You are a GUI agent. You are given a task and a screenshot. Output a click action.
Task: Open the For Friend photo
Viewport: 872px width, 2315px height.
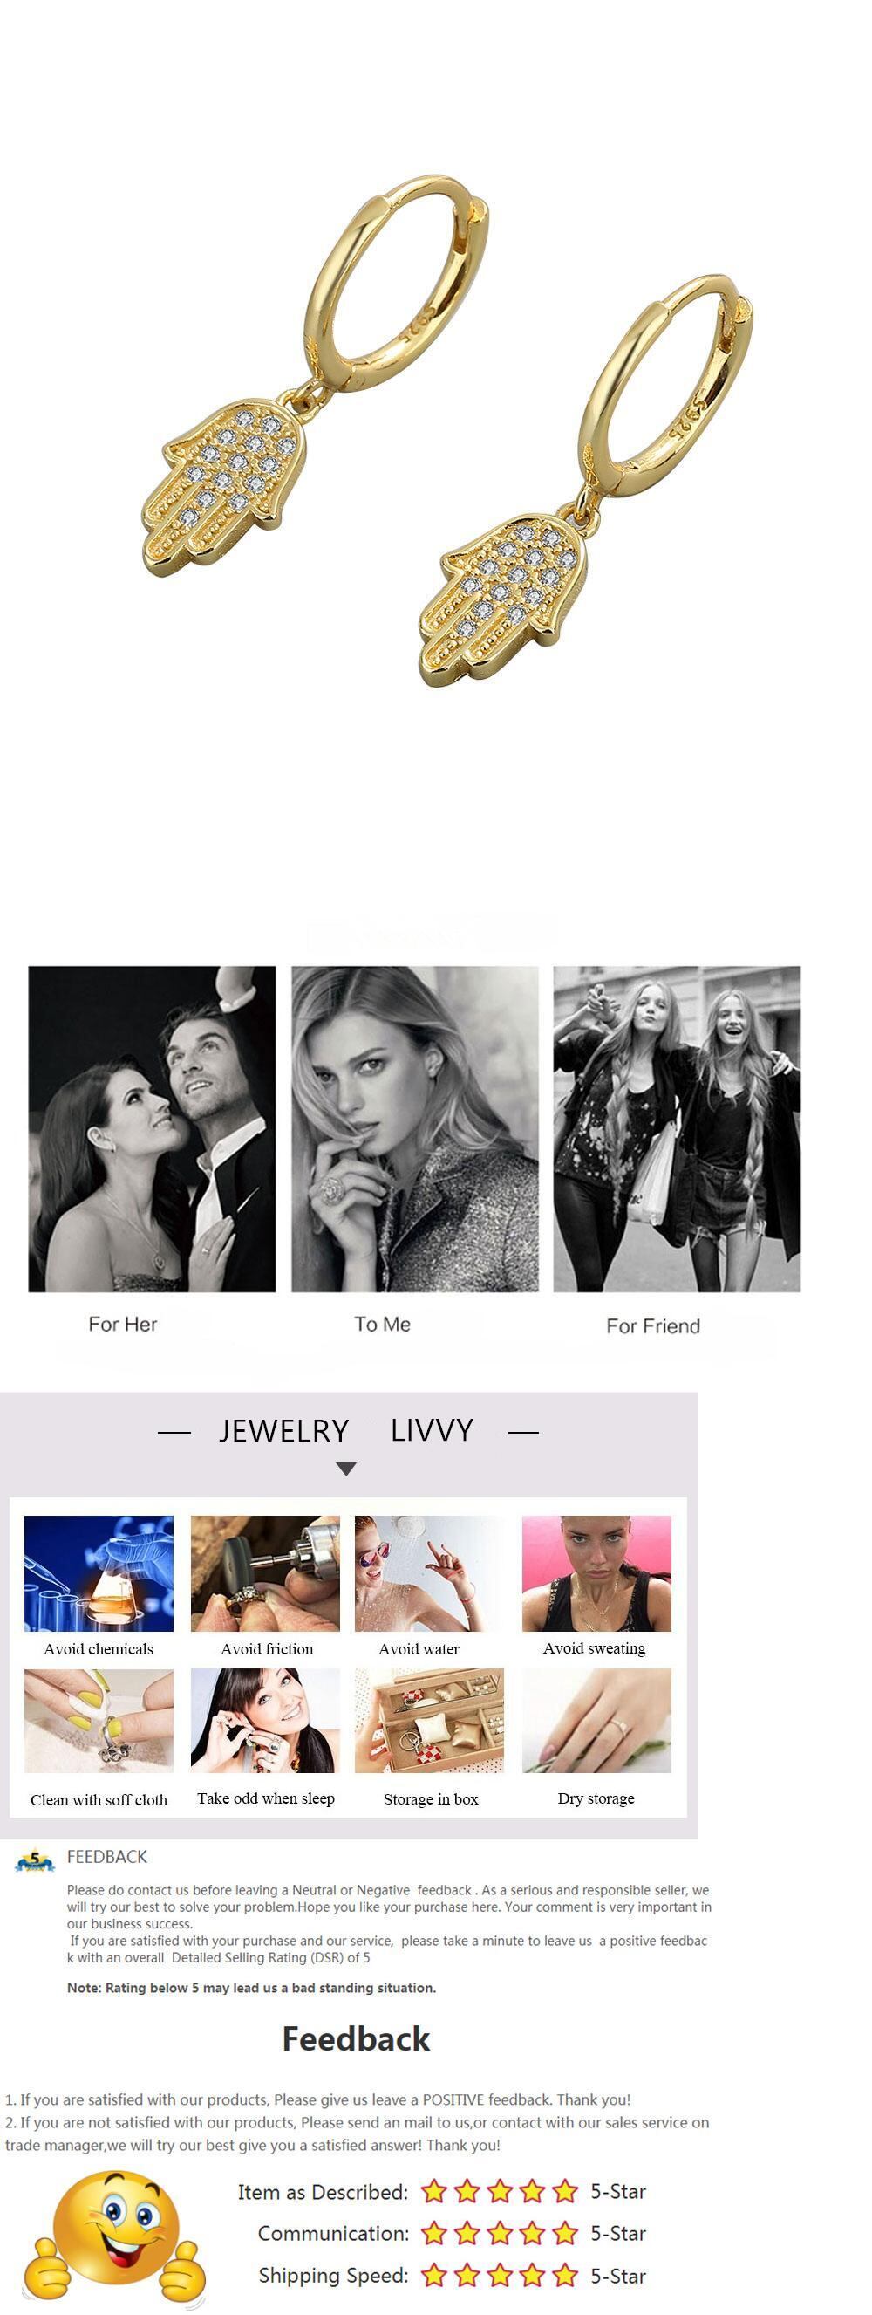[x=676, y=1129]
